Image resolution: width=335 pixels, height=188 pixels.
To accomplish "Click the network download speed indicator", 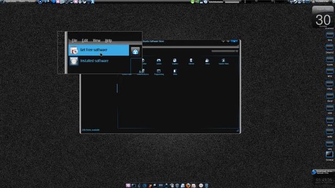I will click(x=322, y=172).
